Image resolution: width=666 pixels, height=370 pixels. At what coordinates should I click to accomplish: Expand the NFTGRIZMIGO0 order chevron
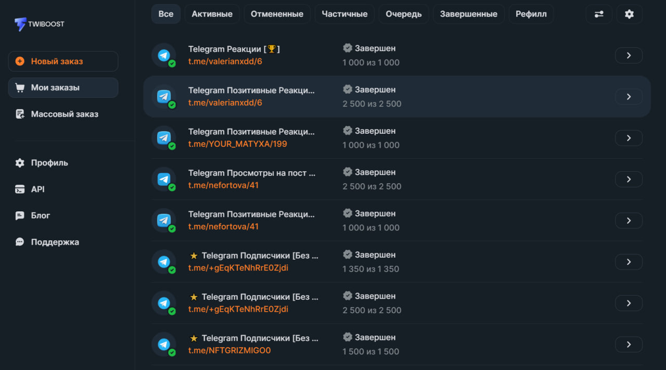(x=629, y=345)
